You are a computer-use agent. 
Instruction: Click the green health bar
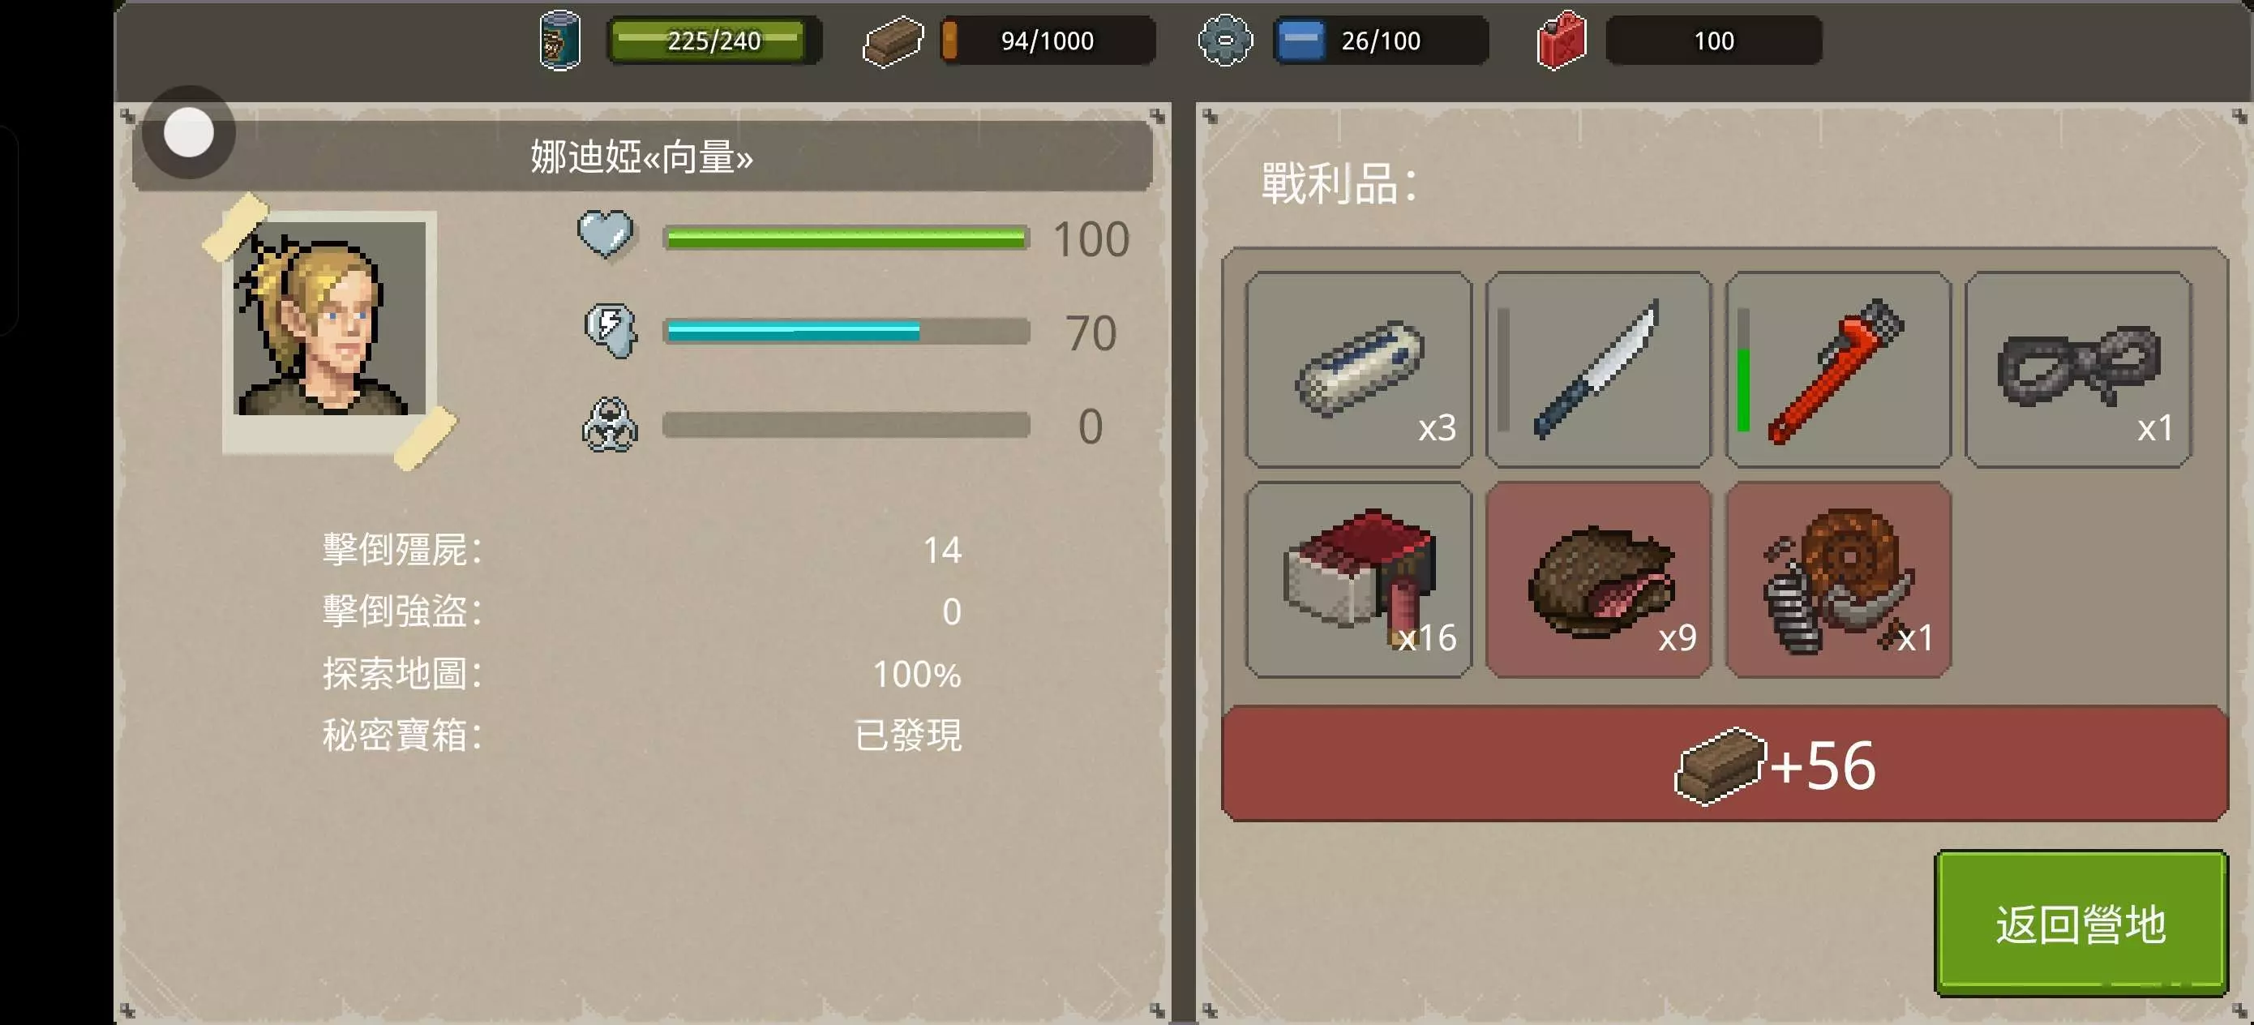coord(846,238)
